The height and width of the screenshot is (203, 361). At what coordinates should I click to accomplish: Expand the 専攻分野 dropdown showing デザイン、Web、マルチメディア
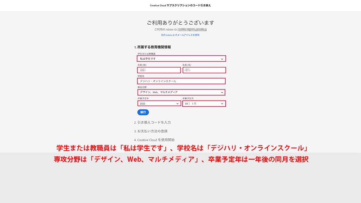point(181,92)
